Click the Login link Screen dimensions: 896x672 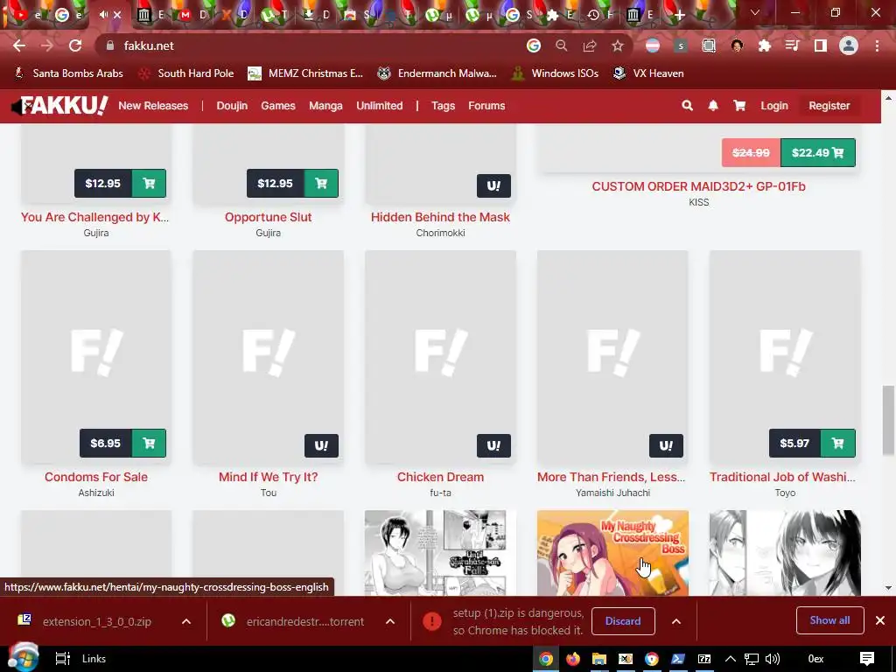pos(774,106)
